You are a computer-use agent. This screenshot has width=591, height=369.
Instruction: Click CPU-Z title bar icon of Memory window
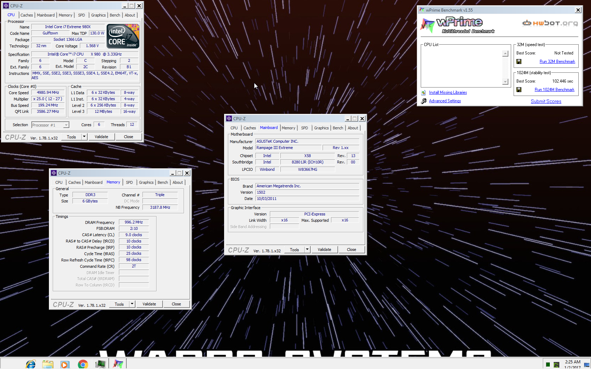tap(54, 173)
